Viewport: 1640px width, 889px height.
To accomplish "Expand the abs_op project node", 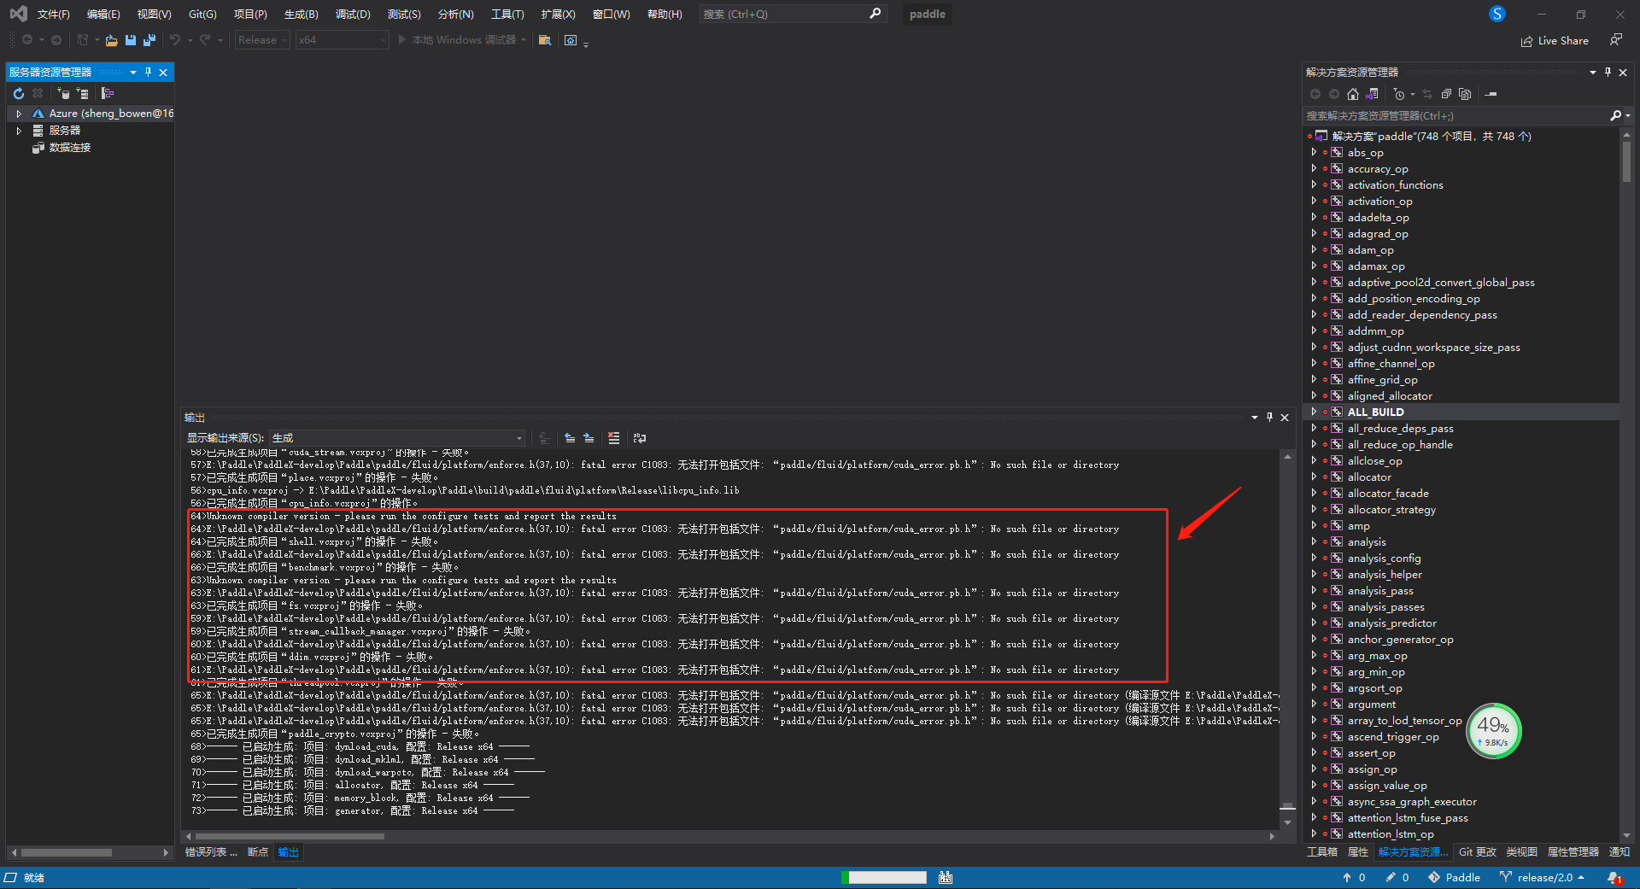I will 1315,152.
